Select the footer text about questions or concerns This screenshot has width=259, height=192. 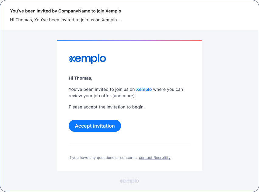[x=103, y=158]
